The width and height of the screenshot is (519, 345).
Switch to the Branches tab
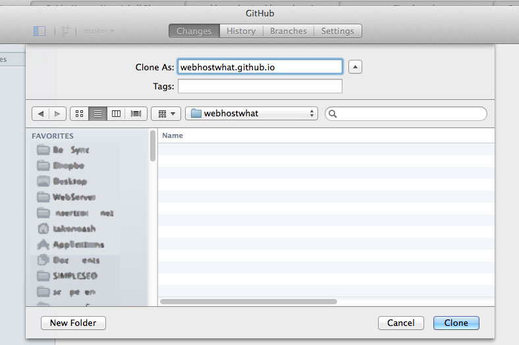point(288,31)
